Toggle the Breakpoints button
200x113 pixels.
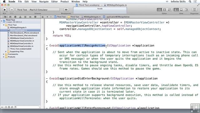66,10
